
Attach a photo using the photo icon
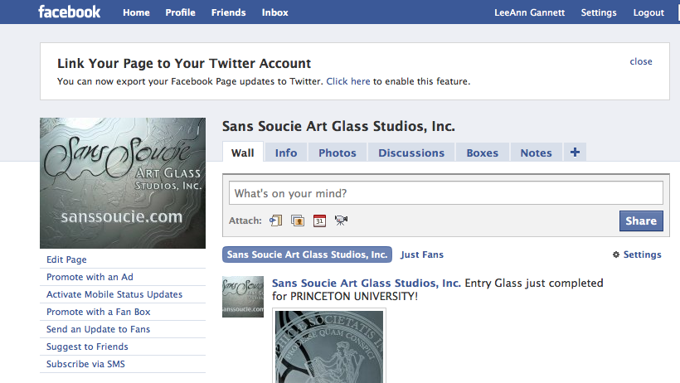(298, 221)
